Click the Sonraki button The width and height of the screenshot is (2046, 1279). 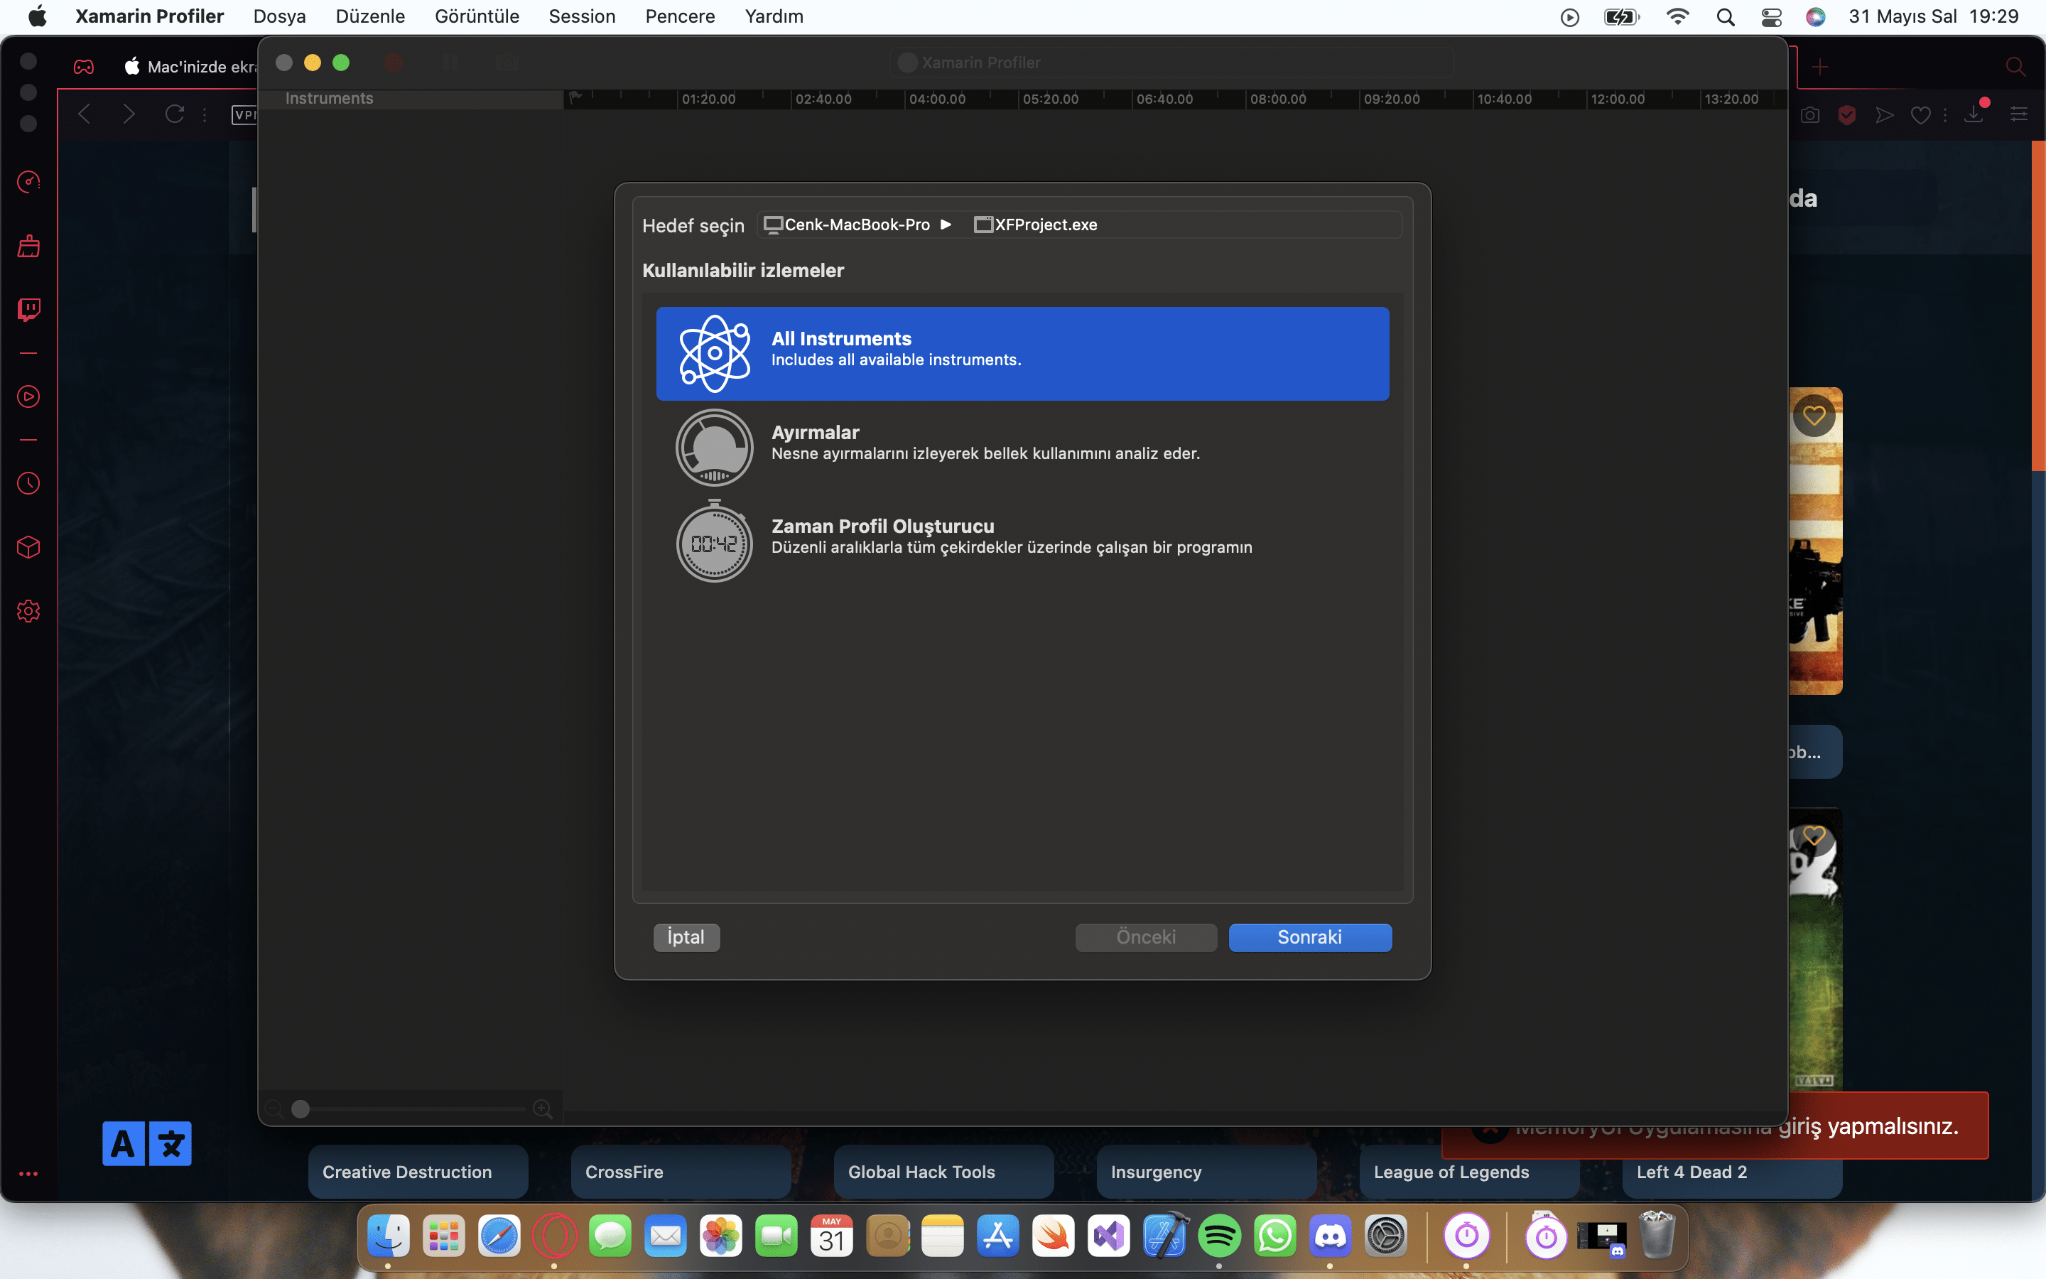pos(1309,937)
